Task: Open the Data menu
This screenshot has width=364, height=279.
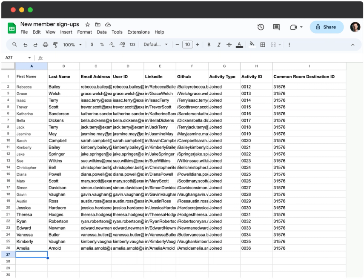Action: click(x=102, y=32)
